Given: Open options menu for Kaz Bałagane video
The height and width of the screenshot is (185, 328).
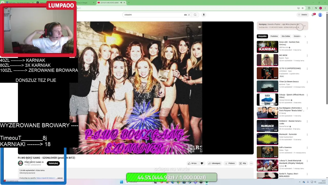Looking at the screenshot, I should (307, 108).
